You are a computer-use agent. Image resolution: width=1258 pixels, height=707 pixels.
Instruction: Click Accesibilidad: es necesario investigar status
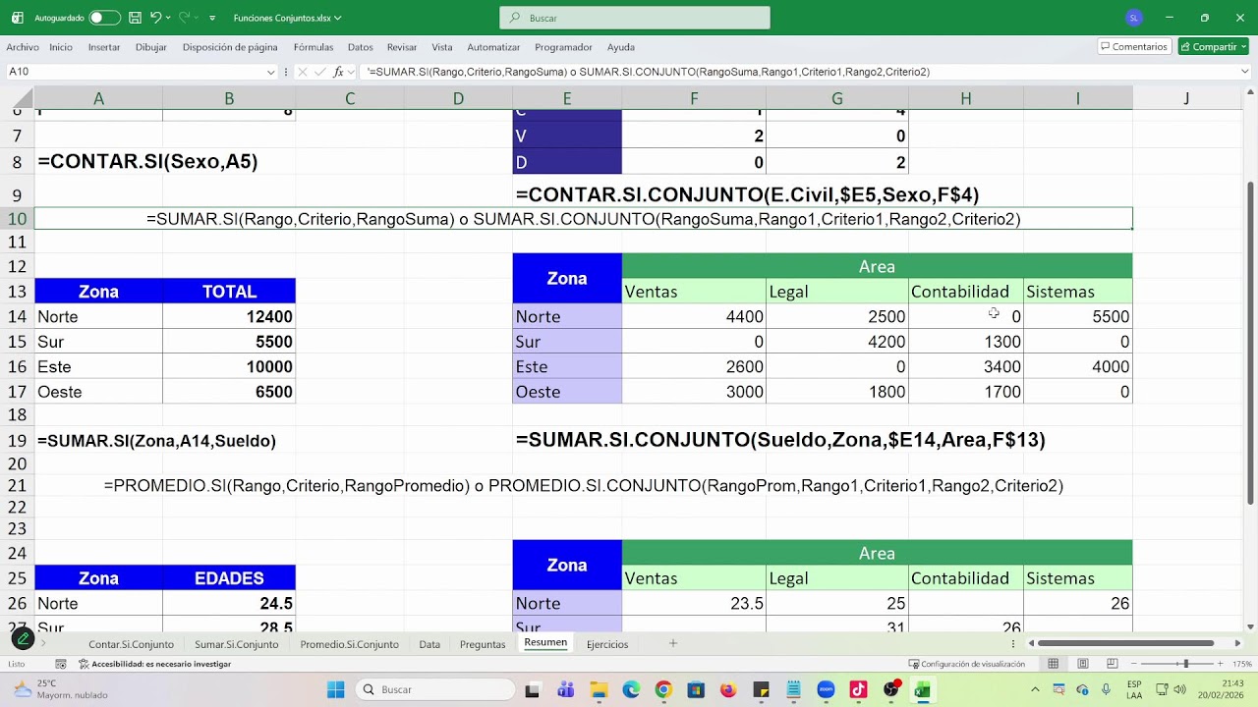click(x=154, y=664)
